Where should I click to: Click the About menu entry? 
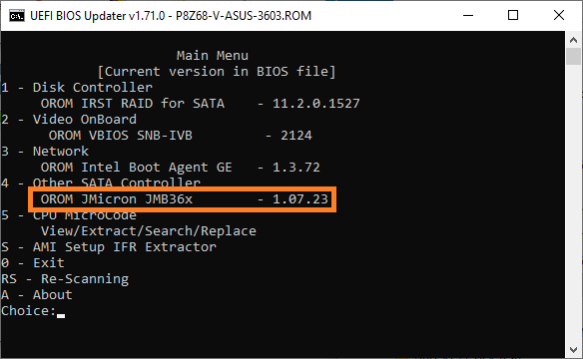pyautogui.click(x=37, y=295)
